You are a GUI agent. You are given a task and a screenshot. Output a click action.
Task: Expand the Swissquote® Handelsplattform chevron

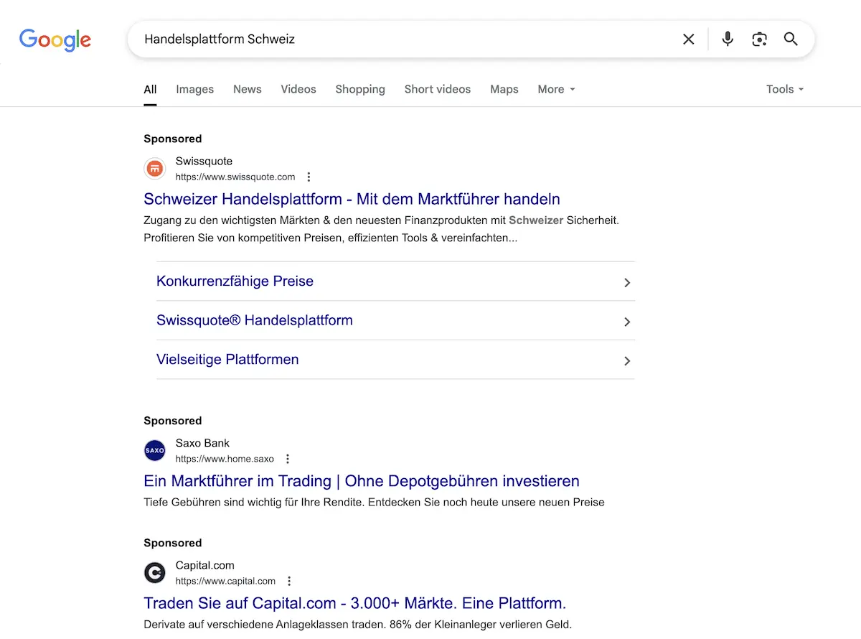point(627,322)
